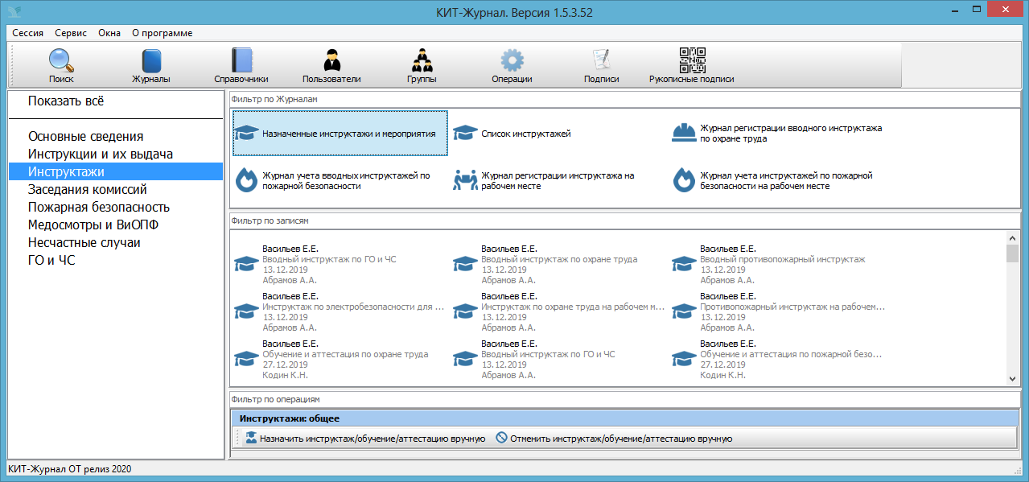Open the Сервис menu
The width and height of the screenshot is (1029, 482).
coord(71,33)
